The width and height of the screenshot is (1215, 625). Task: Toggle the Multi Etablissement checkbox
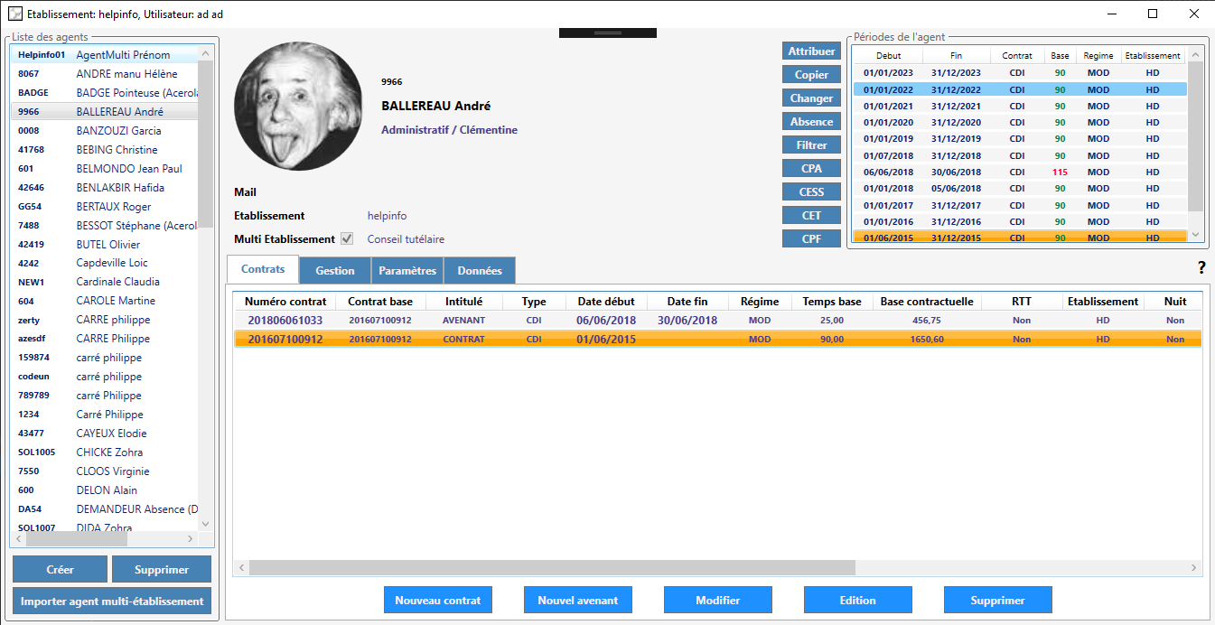(x=347, y=239)
